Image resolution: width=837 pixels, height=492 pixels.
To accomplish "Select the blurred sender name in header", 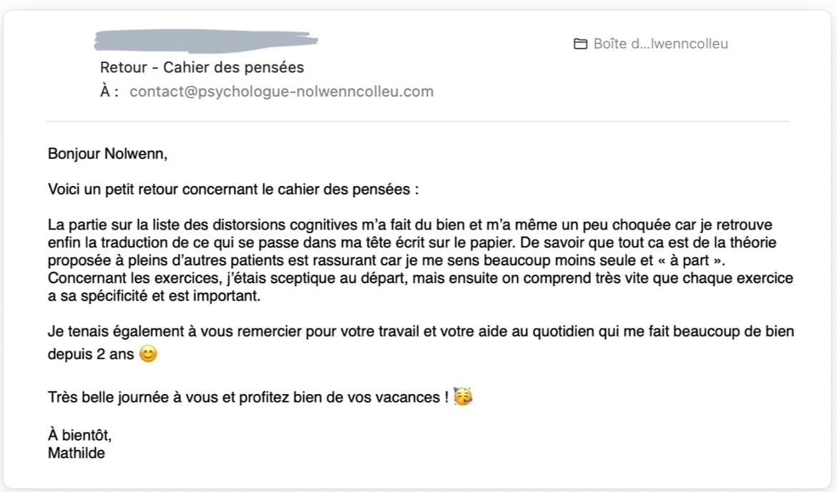I will click(x=205, y=40).
